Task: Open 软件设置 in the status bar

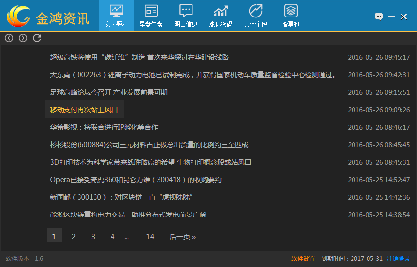Action: pyautogui.click(x=303, y=259)
